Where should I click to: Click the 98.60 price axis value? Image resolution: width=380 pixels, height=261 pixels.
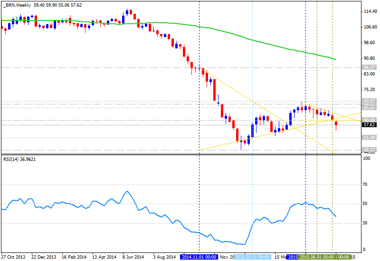(370, 43)
